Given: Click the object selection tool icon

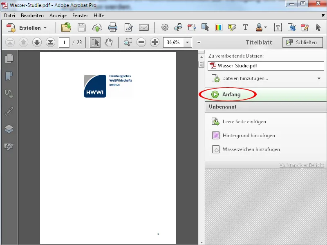Looking at the screenshot, I should pyautogui.click(x=205, y=27).
